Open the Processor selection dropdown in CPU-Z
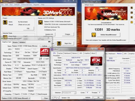Viewport: 135px width, 101px height. point(69,93)
